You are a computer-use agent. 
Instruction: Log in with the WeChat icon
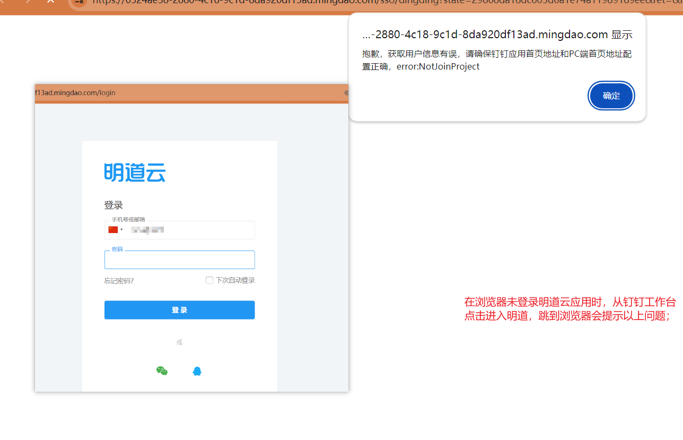click(x=162, y=371)
